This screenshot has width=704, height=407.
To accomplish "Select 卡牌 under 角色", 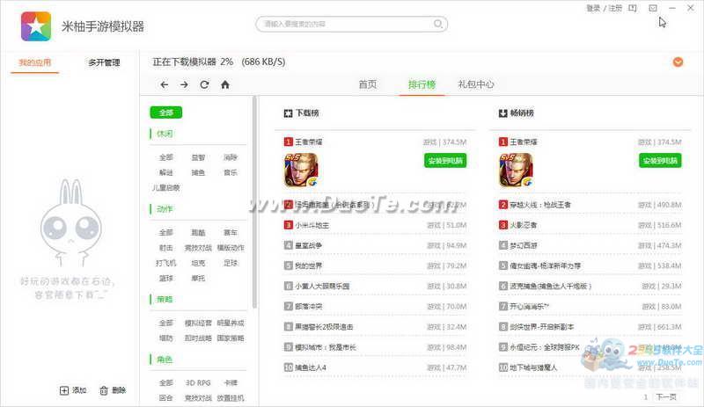I will (231, 382).
